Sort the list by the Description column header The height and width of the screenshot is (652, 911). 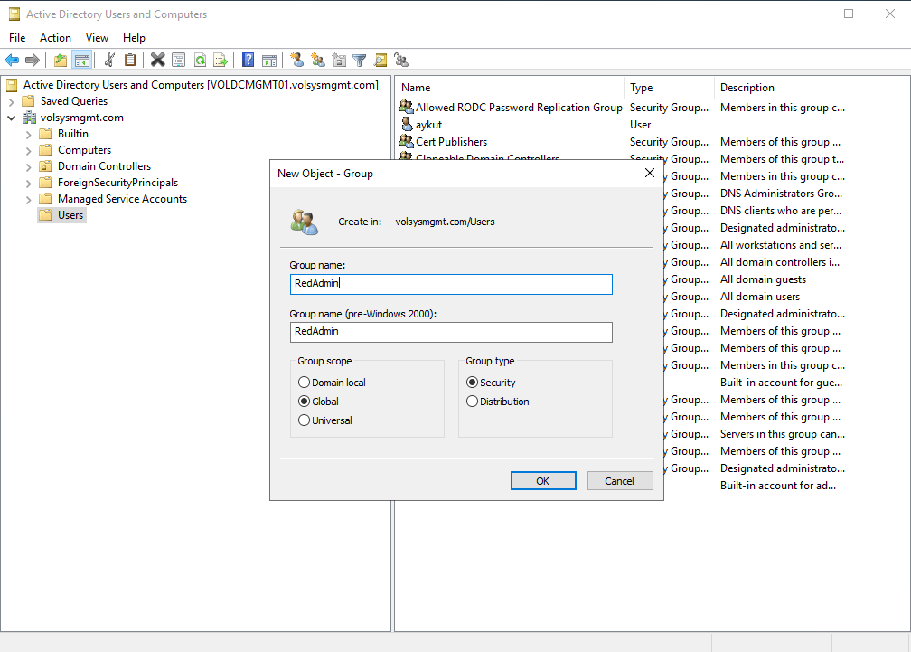[747, 88]
